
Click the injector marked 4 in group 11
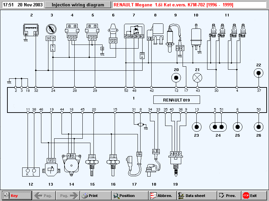[222, 30]
